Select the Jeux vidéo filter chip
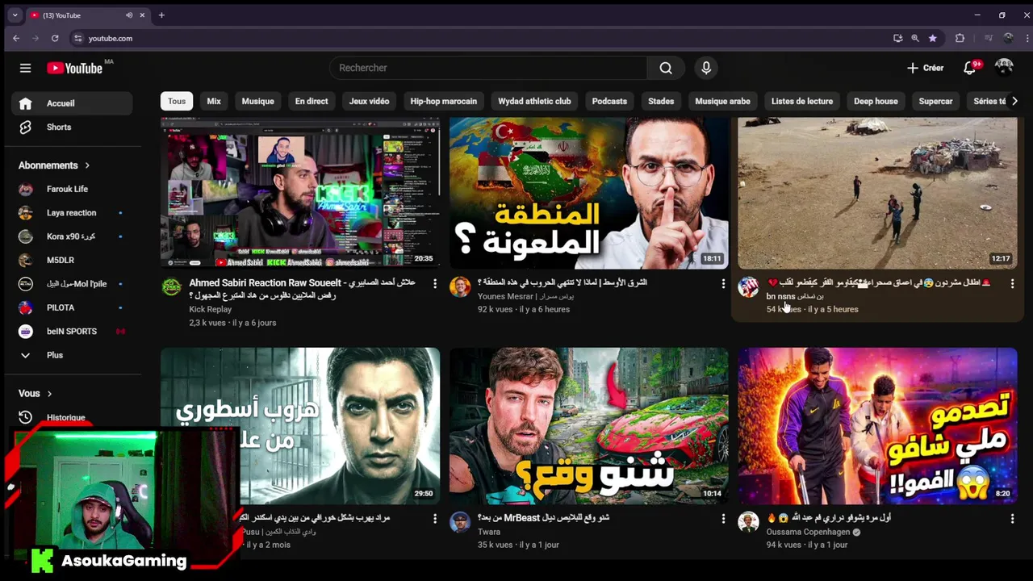The height and width of the screenshot is (581, 1033). 369,101
